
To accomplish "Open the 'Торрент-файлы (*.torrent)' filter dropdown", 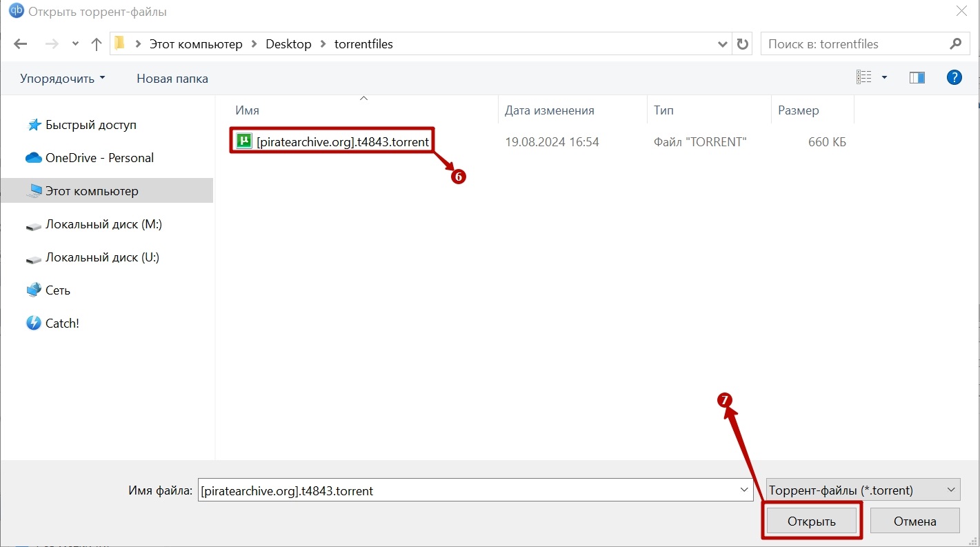I will pyautogui.click(x=863, y=490).
